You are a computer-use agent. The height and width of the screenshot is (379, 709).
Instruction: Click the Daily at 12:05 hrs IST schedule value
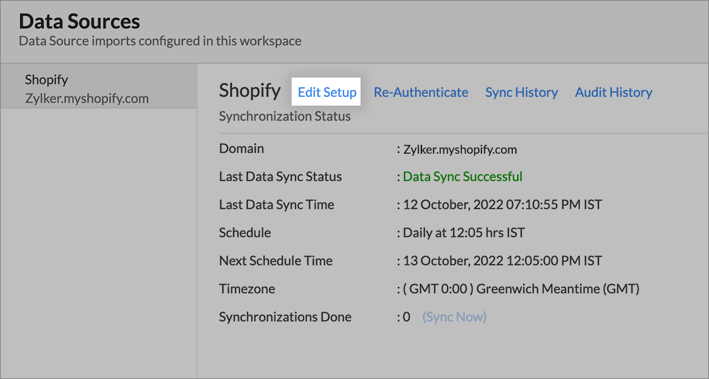(x=464, y=233)
